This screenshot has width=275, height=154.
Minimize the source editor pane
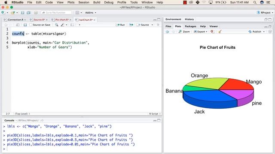155,20
